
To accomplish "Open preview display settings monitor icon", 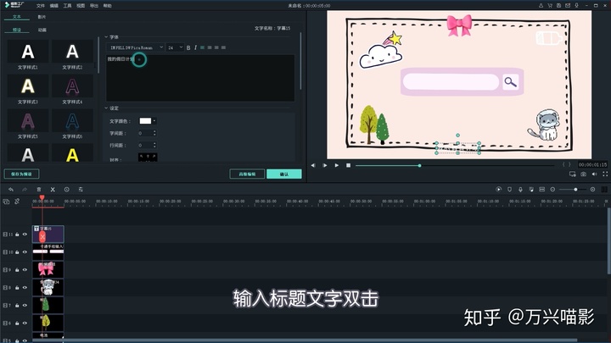I will [x=573, y=174].
